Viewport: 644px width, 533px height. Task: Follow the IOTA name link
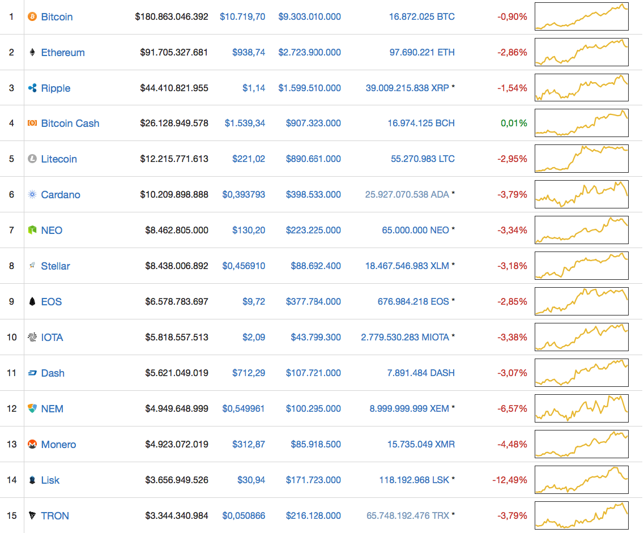tap(52, 338)
